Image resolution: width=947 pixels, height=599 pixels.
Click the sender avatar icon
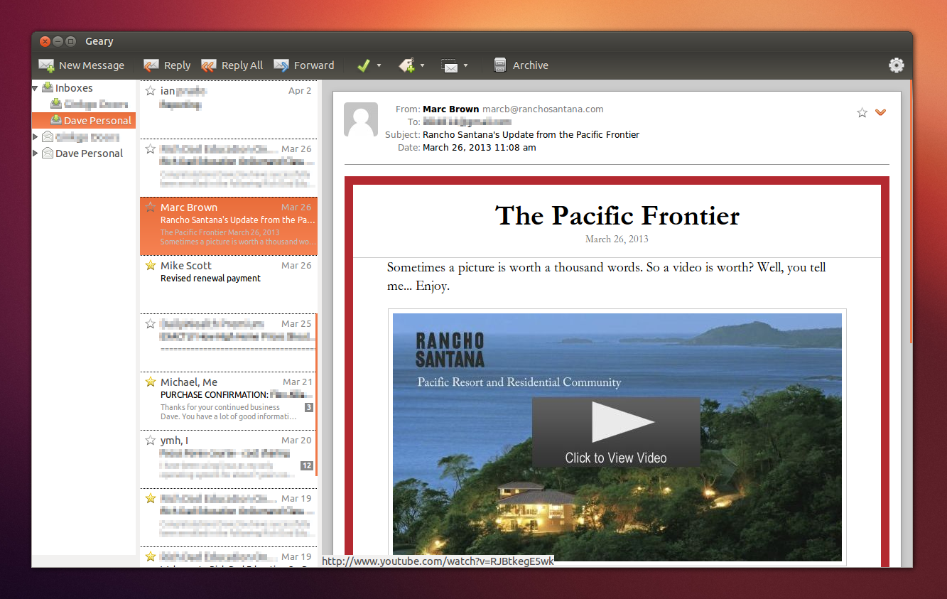[361, 119]
